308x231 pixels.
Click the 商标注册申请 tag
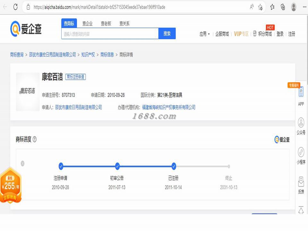[75, 77]
